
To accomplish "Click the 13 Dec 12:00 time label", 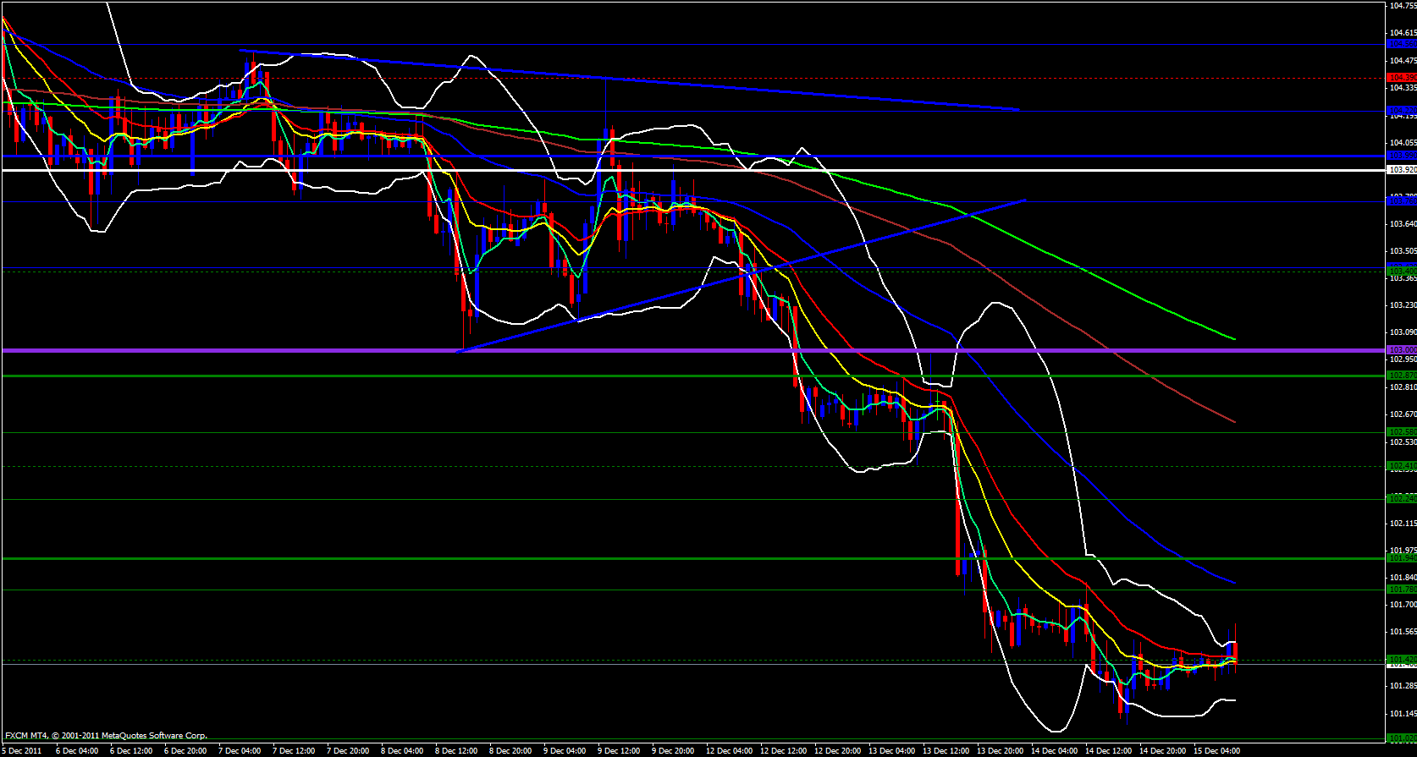I will (x=946, y=750).
